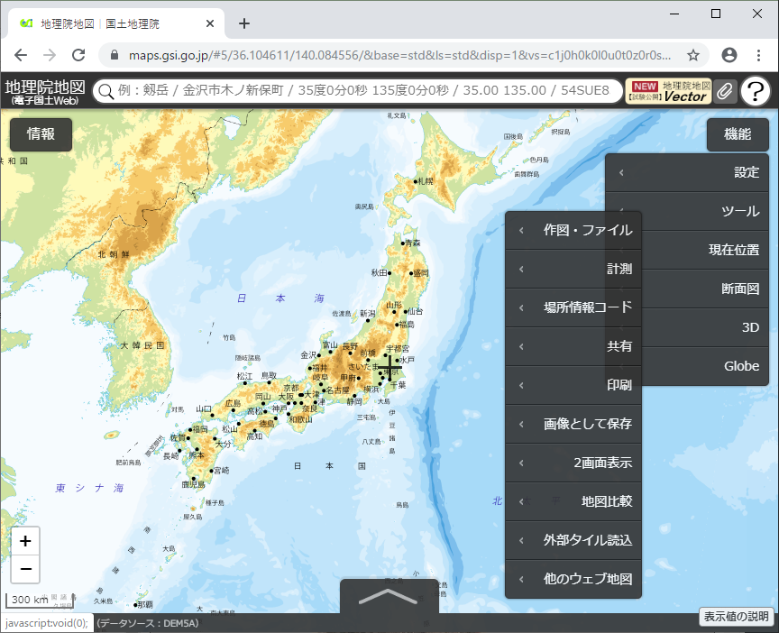Focus the place search input field
Image resolution: width=779 pixels, height=633 pixels.
point(365,91)
